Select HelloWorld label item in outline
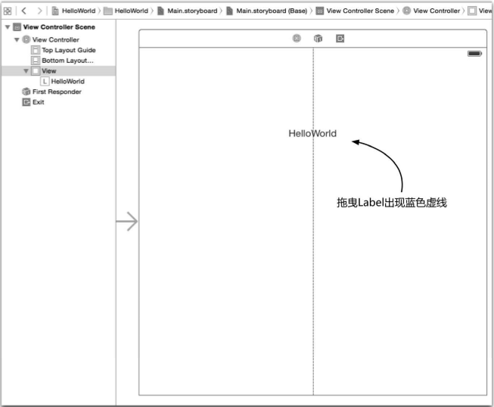The image size is (494, 407). (x=67, y=81)
